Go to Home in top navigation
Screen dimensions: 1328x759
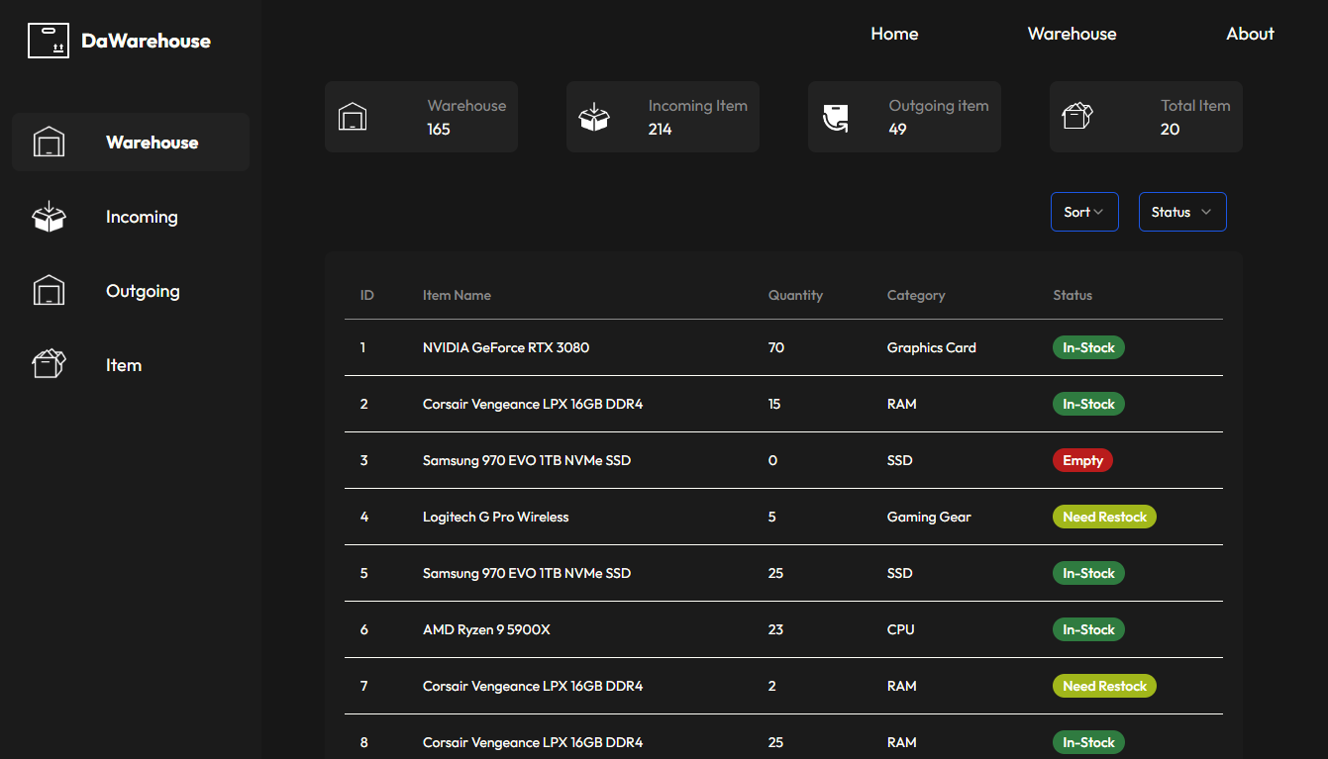894,34
